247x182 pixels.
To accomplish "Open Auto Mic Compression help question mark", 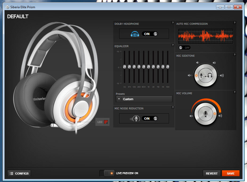I will pos(234,23).
